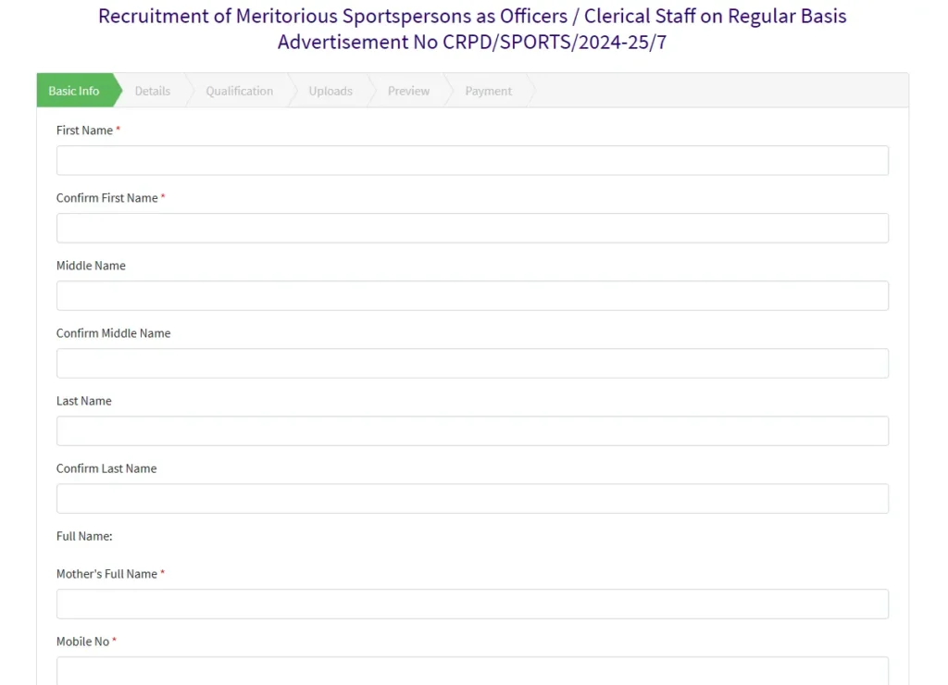
Task: Select the Uploads step tab
Action: point(331,91)
